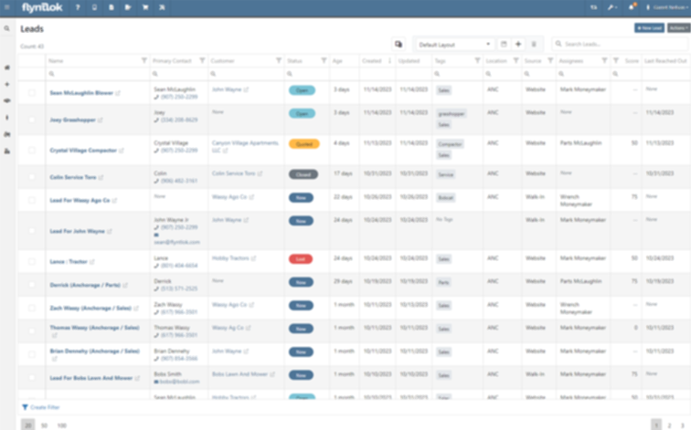Open the hamburger menu in top bar
Viewport: 691px width, 430px height.
[x=7, y=7]
